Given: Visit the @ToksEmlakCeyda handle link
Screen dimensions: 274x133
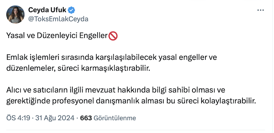Looking at the screenshot, I should (x=58, y=19).
